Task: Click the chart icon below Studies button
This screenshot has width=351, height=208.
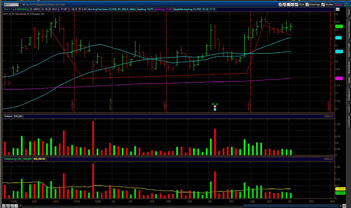Action: pyautogui.click(x=338, y=9)
